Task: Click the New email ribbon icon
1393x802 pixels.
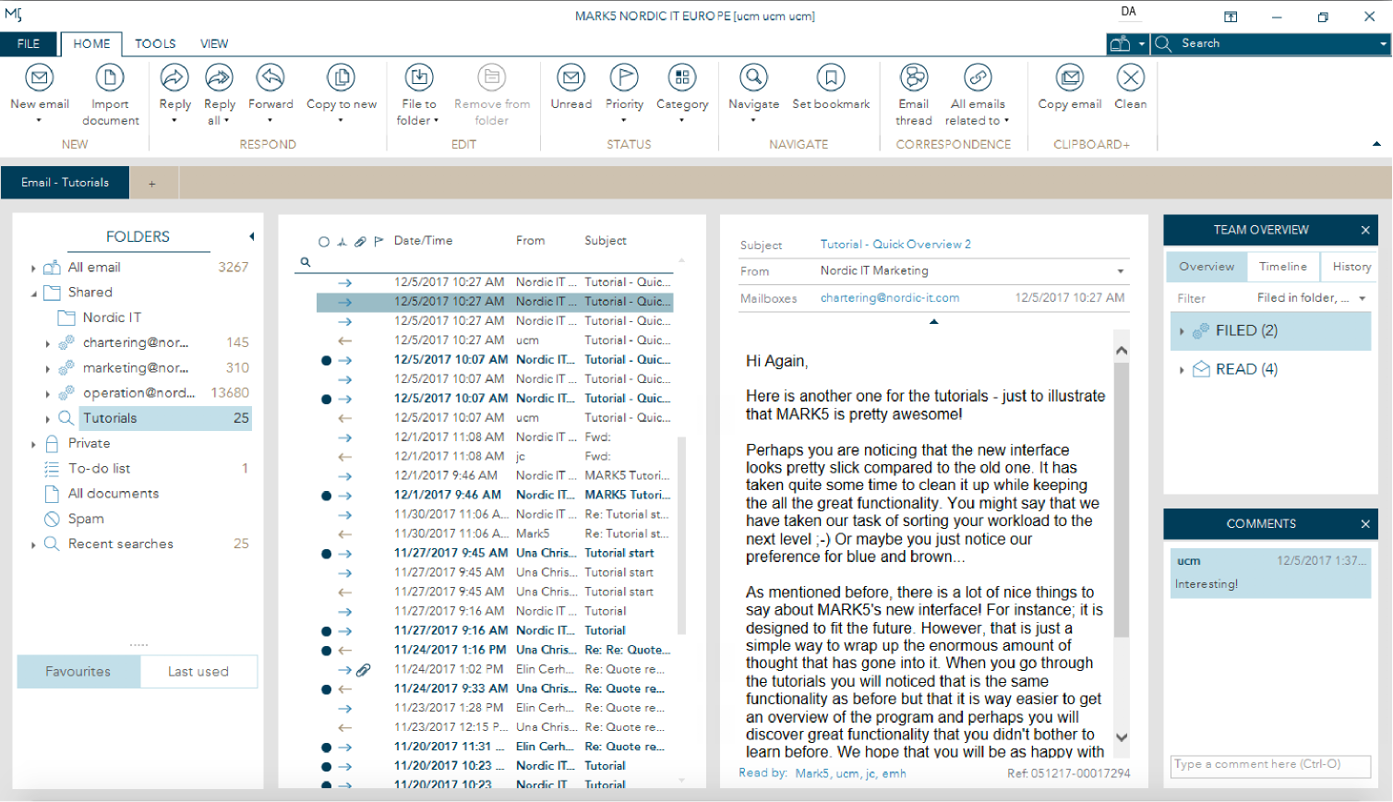Action: point(40,78)
